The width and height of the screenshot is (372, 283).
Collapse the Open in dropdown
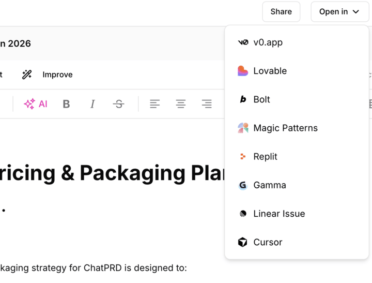pos(340,12)
